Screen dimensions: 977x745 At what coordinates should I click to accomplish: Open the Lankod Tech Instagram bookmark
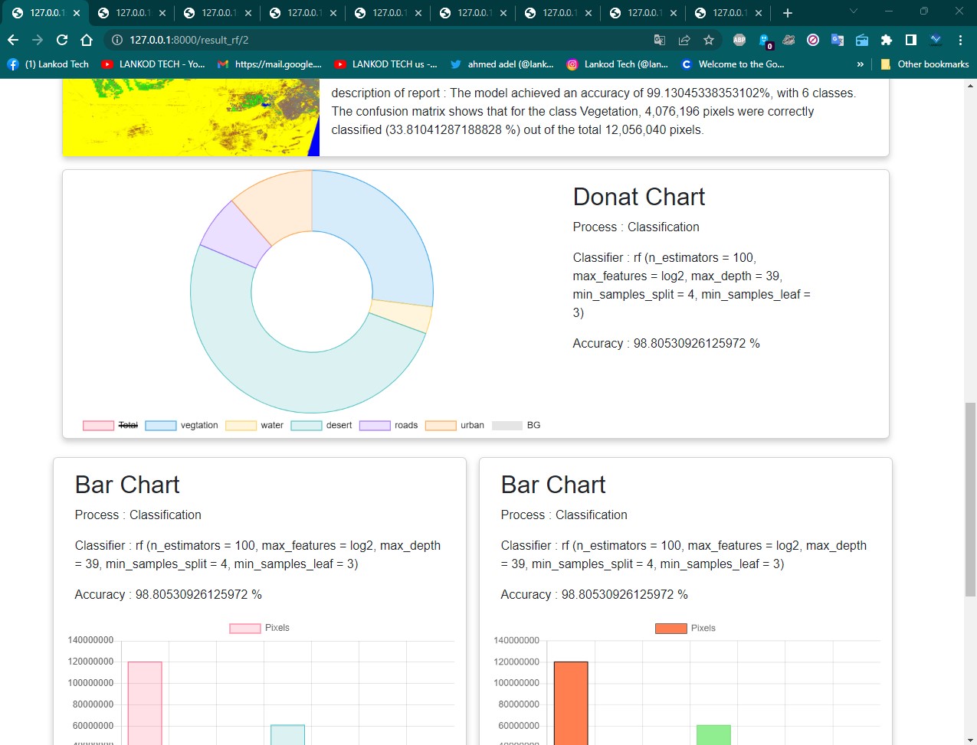pos(618,64)
